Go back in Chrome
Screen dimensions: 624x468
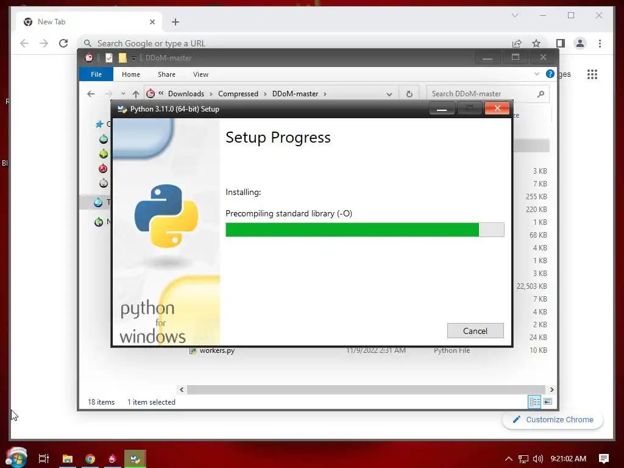tap(24, 43)
